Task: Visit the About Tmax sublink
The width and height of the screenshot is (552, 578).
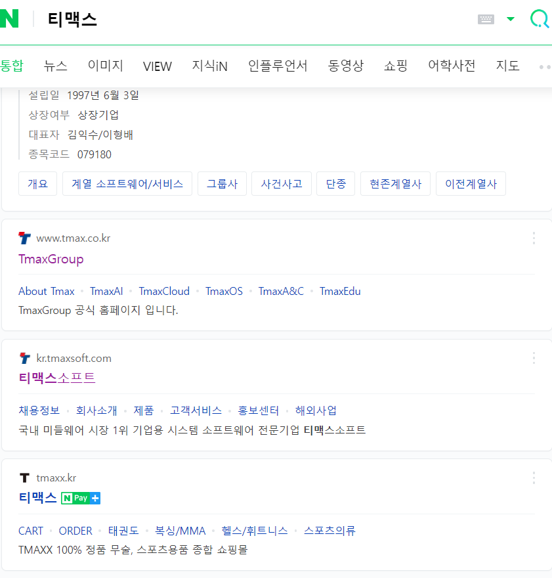Action: [x=47, y=291]
